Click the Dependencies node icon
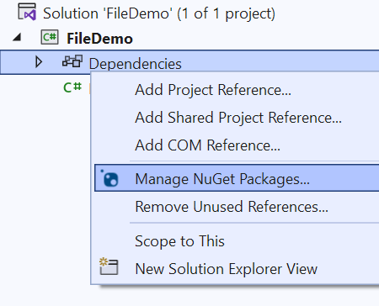The height and width of the screenshot is (306, 379). [x=72, y=61]
